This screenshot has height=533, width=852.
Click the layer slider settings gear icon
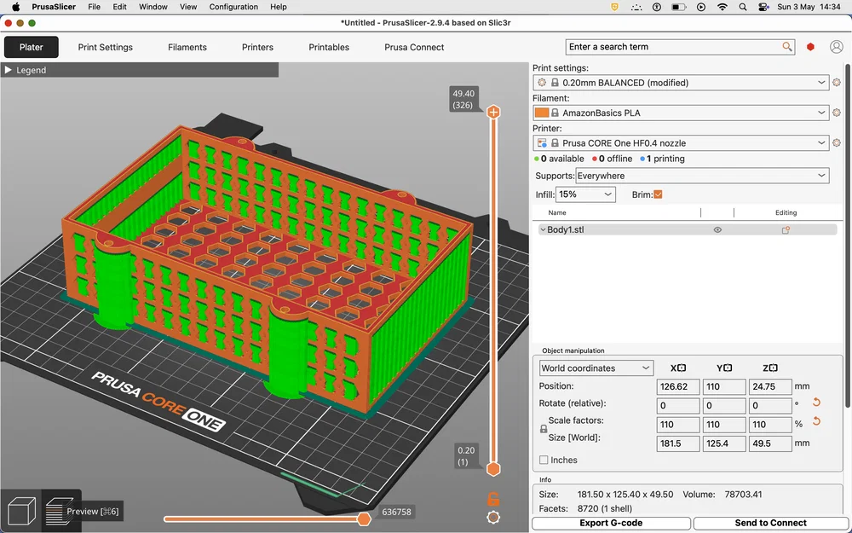(493, 517)
